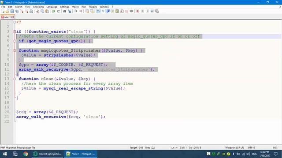The height and width of the screenshot is (158, 282).
Task: Open Find with the binoculars icon
Action: [x=65, y=11]
